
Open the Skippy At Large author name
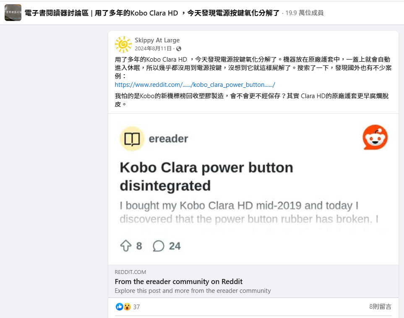tap(157, 40)
